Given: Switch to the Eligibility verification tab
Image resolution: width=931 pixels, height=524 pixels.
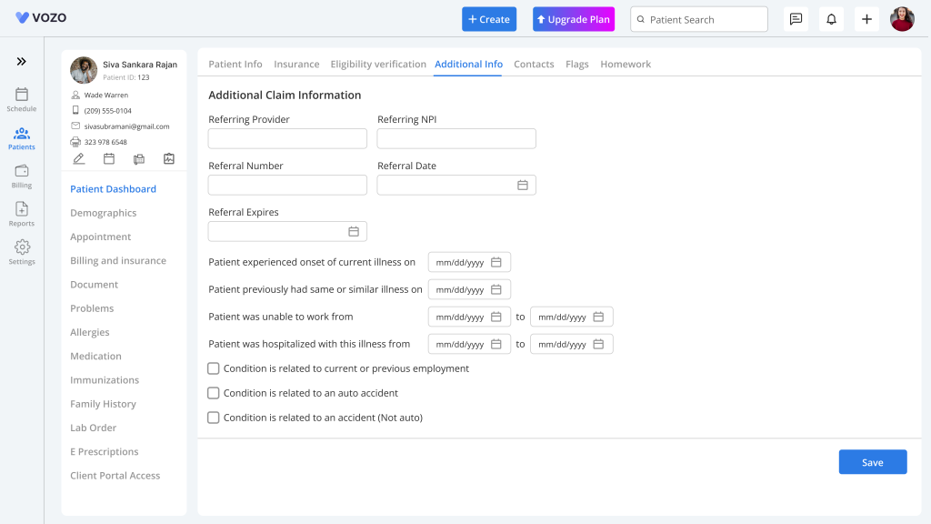Looking at the screenshot, I should (378, 65).
